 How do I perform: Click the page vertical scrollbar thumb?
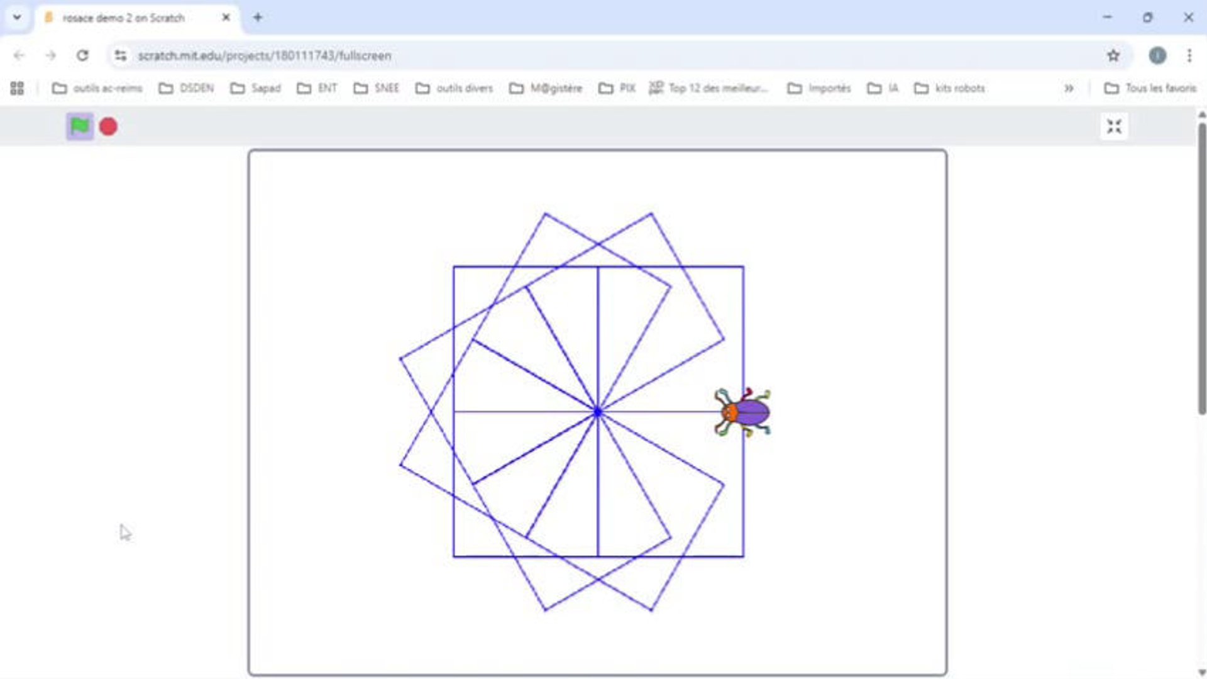[1201, 268]
